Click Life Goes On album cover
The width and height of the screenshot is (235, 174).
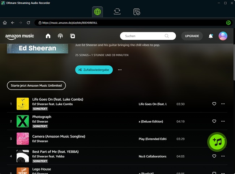[x=23, y=104]
